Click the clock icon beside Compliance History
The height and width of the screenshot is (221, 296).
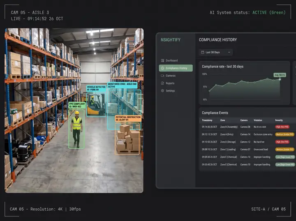point(162,68)
